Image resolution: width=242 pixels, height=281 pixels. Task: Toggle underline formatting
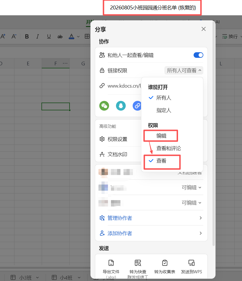49,37
